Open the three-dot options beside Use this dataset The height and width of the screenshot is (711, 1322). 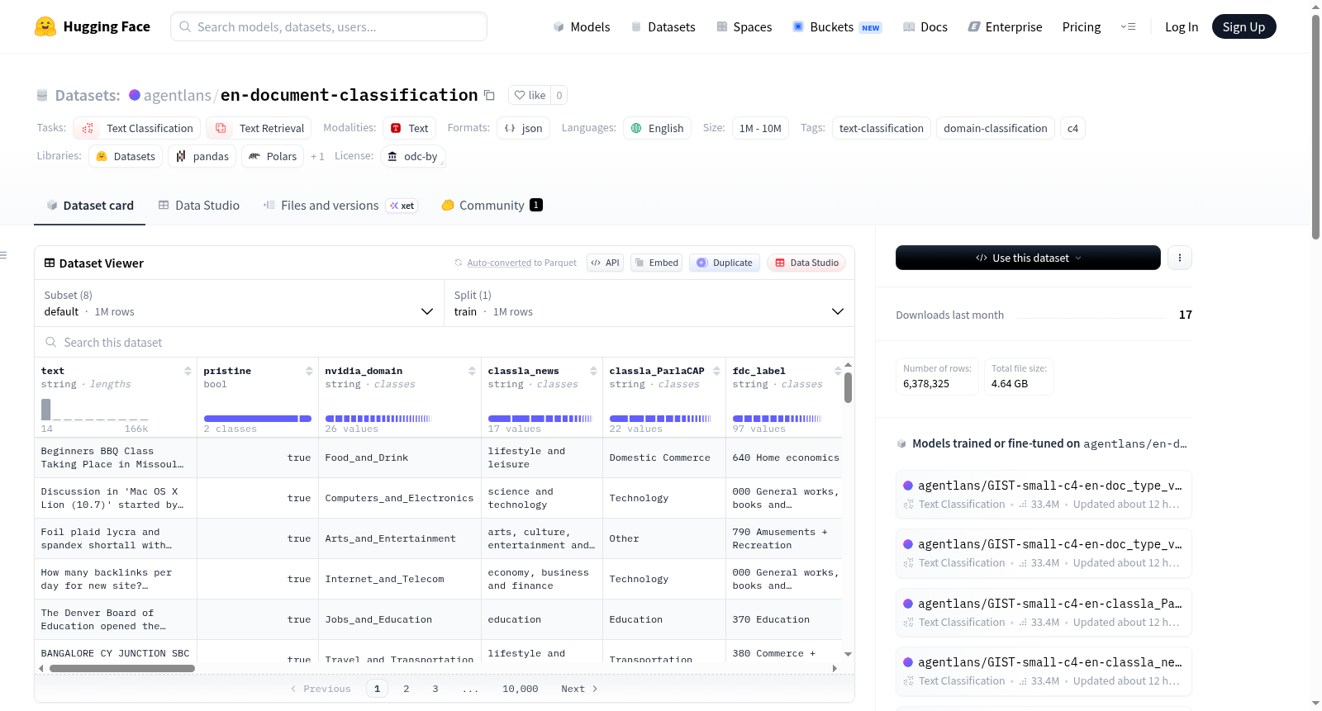(1180, 258)
